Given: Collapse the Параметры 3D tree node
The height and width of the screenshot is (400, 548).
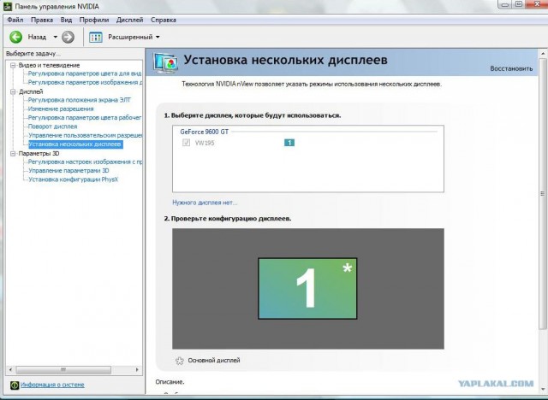Looking at the screenshot, I should pos(13,154).
